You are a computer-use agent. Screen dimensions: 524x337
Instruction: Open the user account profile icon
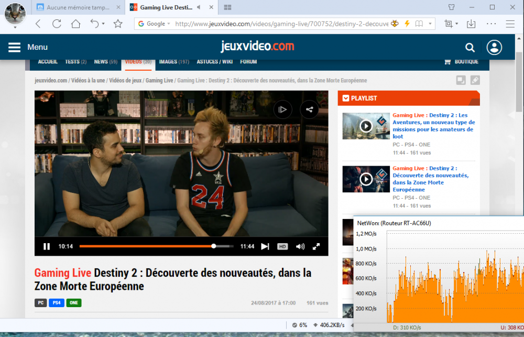[x=494, y=47]
